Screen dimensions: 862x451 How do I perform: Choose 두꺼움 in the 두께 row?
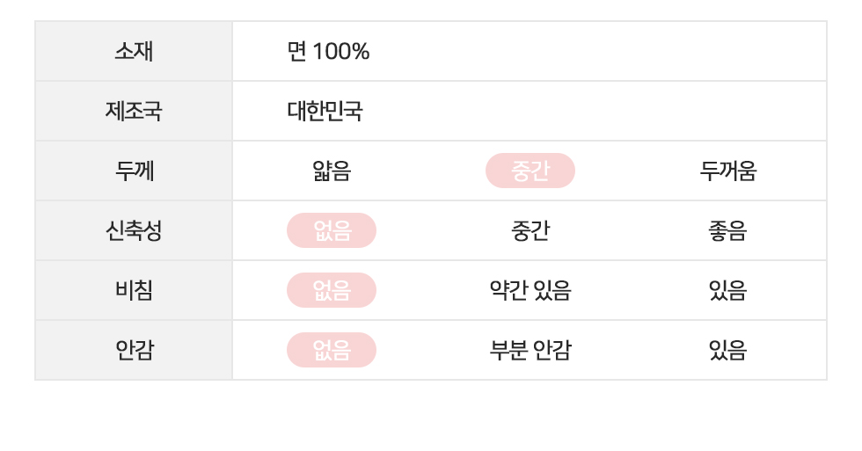click(x=727, y=171)
